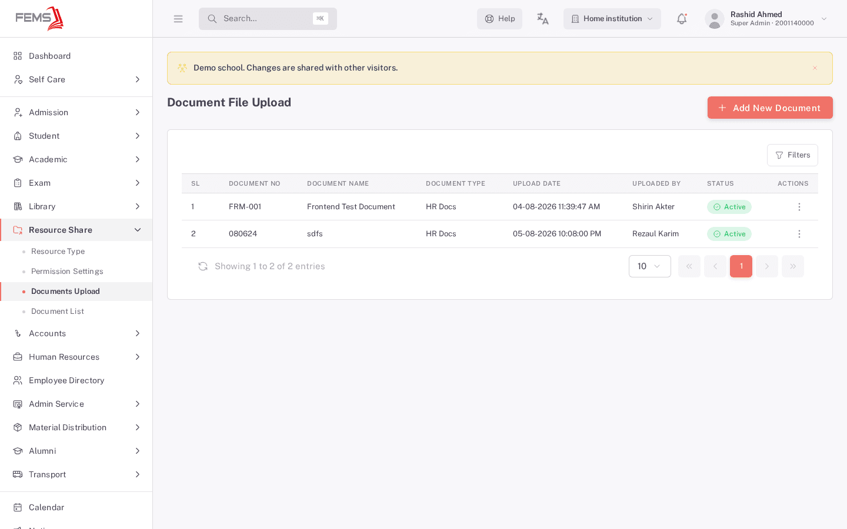Expand the Admission menu

[x=76, y=112]
